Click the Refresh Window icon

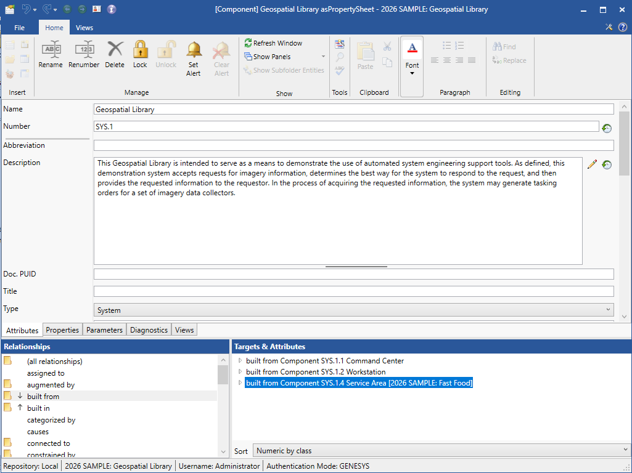[248, 43]
